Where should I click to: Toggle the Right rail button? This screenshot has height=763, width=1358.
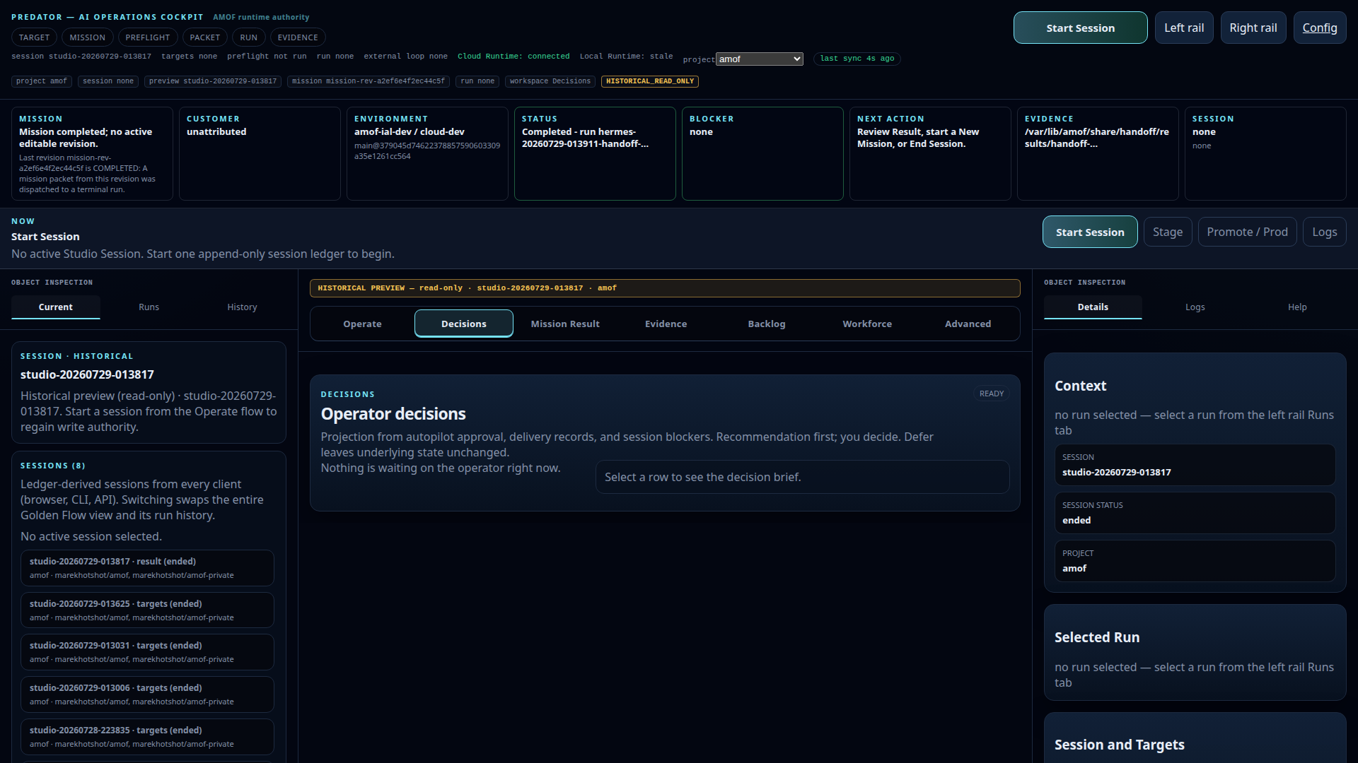click(x=1253, y=28)
